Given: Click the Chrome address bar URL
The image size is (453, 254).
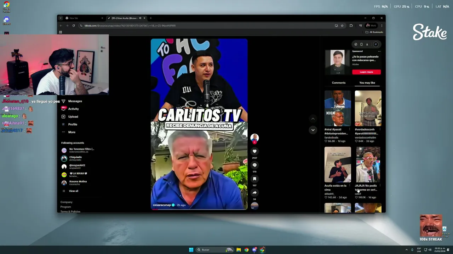Looking at the screenshot, I should coord(130,25).
